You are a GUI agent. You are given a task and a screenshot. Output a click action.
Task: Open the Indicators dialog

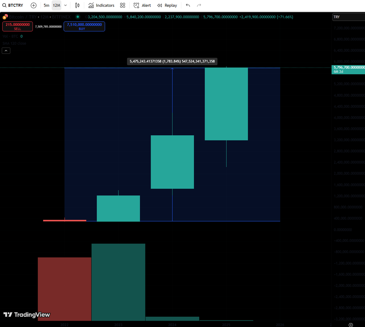pyautogui.click(x=101, y=5)
